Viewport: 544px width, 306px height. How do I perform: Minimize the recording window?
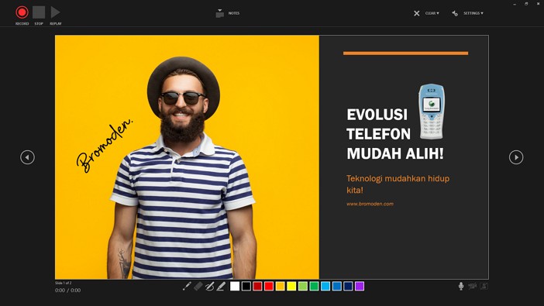pyautogui.click(x=515, y=4)
